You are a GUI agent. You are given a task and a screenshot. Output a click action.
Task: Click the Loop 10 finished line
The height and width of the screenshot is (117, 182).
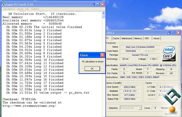pos(35,60)
